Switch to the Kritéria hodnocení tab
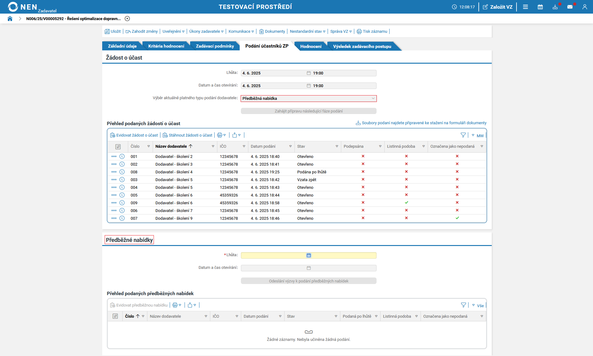This screenshot has height=356, width=593. point(166,46)
